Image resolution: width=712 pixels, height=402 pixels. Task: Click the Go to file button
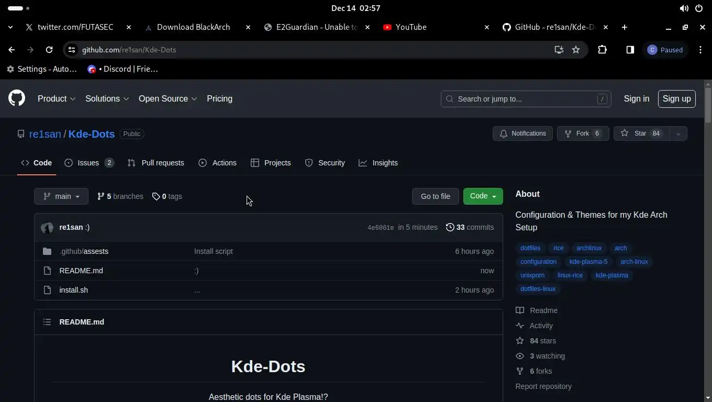435,196
